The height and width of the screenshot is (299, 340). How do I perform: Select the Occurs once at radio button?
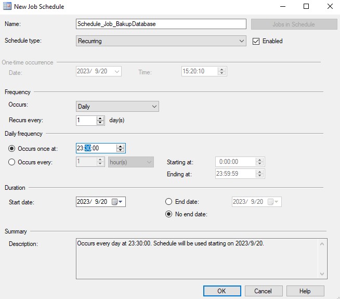coord(11,149)
